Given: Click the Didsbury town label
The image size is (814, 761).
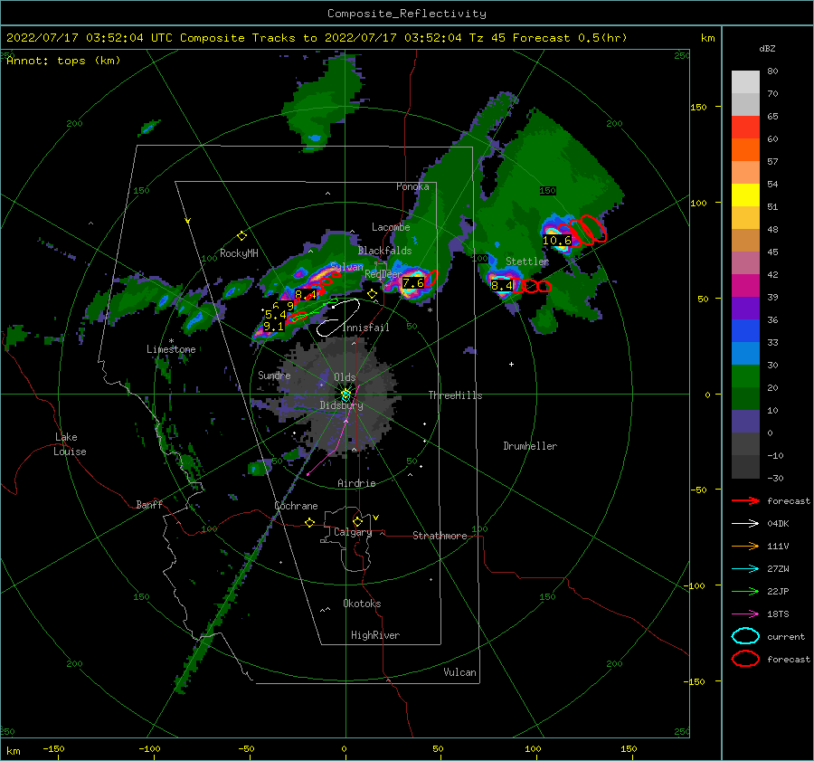Looking at the screenshot, I should point(341,405).
